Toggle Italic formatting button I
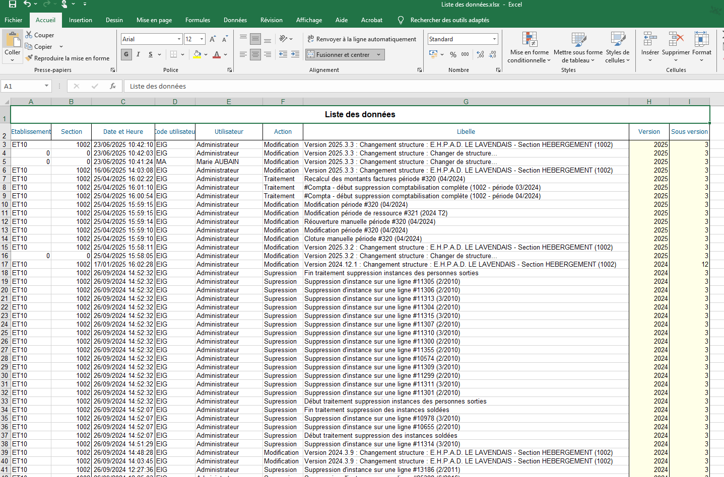Image resolution: width=724 pixels, height=477 pixels. [138, 54]
